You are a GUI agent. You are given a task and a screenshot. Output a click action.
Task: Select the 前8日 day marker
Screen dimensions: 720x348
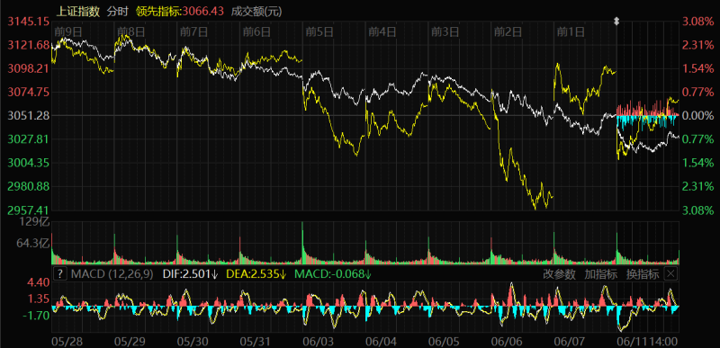coord(130,31)
